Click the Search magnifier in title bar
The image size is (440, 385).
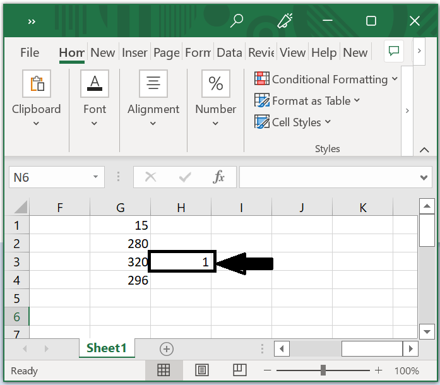[x=237, y=21]
